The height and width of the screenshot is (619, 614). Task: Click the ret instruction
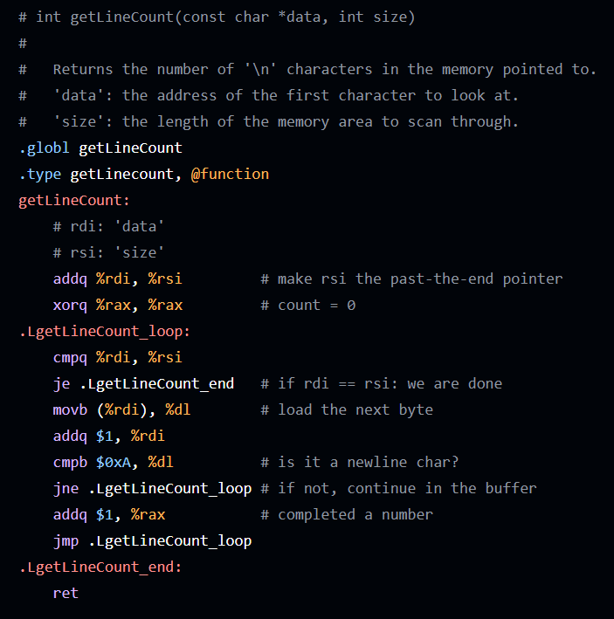point(66,593)
